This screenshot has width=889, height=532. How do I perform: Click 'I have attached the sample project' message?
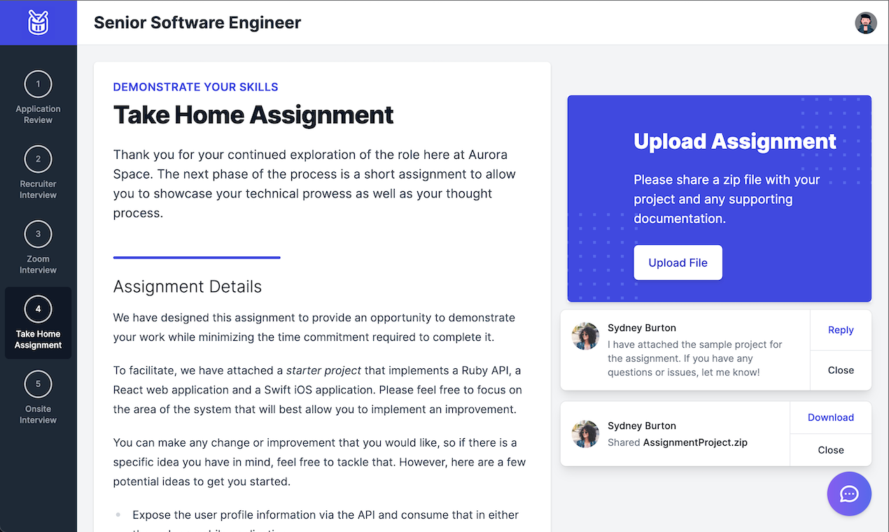click(x=695, y=358)
